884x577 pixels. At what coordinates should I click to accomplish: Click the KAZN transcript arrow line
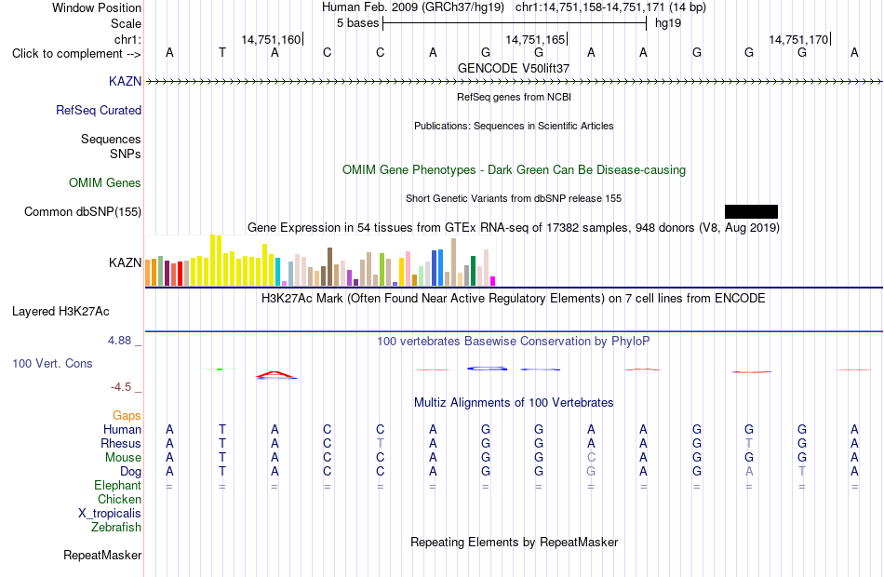click(515, 82)
